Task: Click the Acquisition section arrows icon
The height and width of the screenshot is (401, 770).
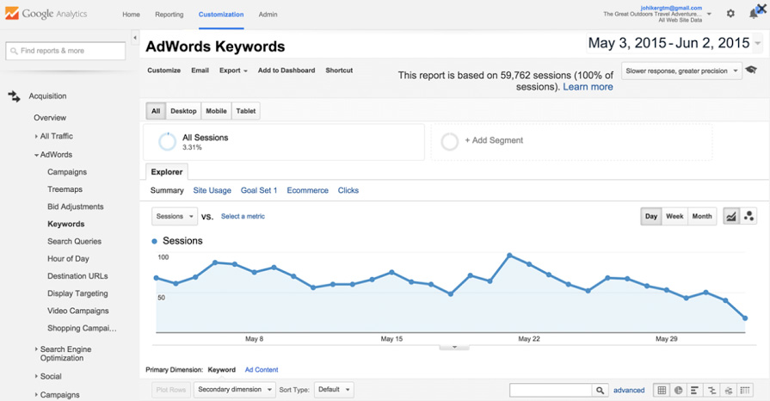Action: coord(15,96)
